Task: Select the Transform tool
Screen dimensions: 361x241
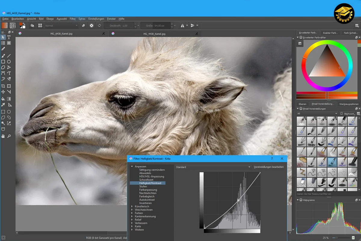Action: tap(9, 86)
